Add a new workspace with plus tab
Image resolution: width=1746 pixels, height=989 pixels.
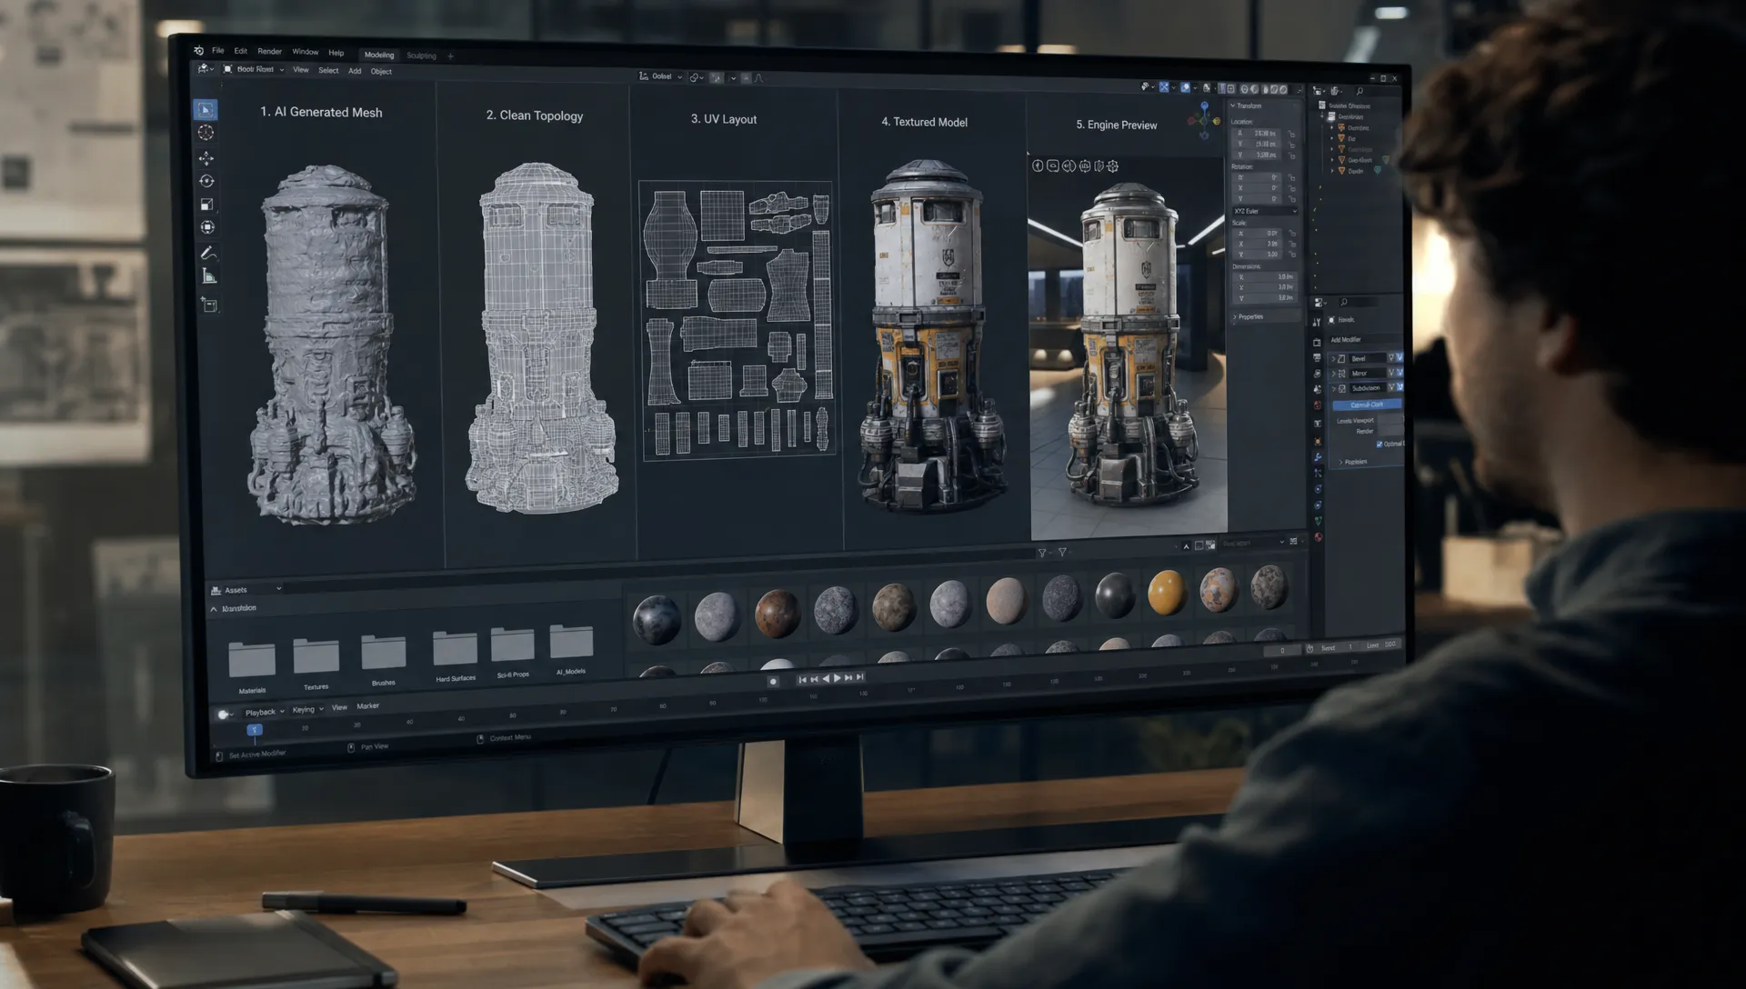pyautogui.click(x=450, y=56)
